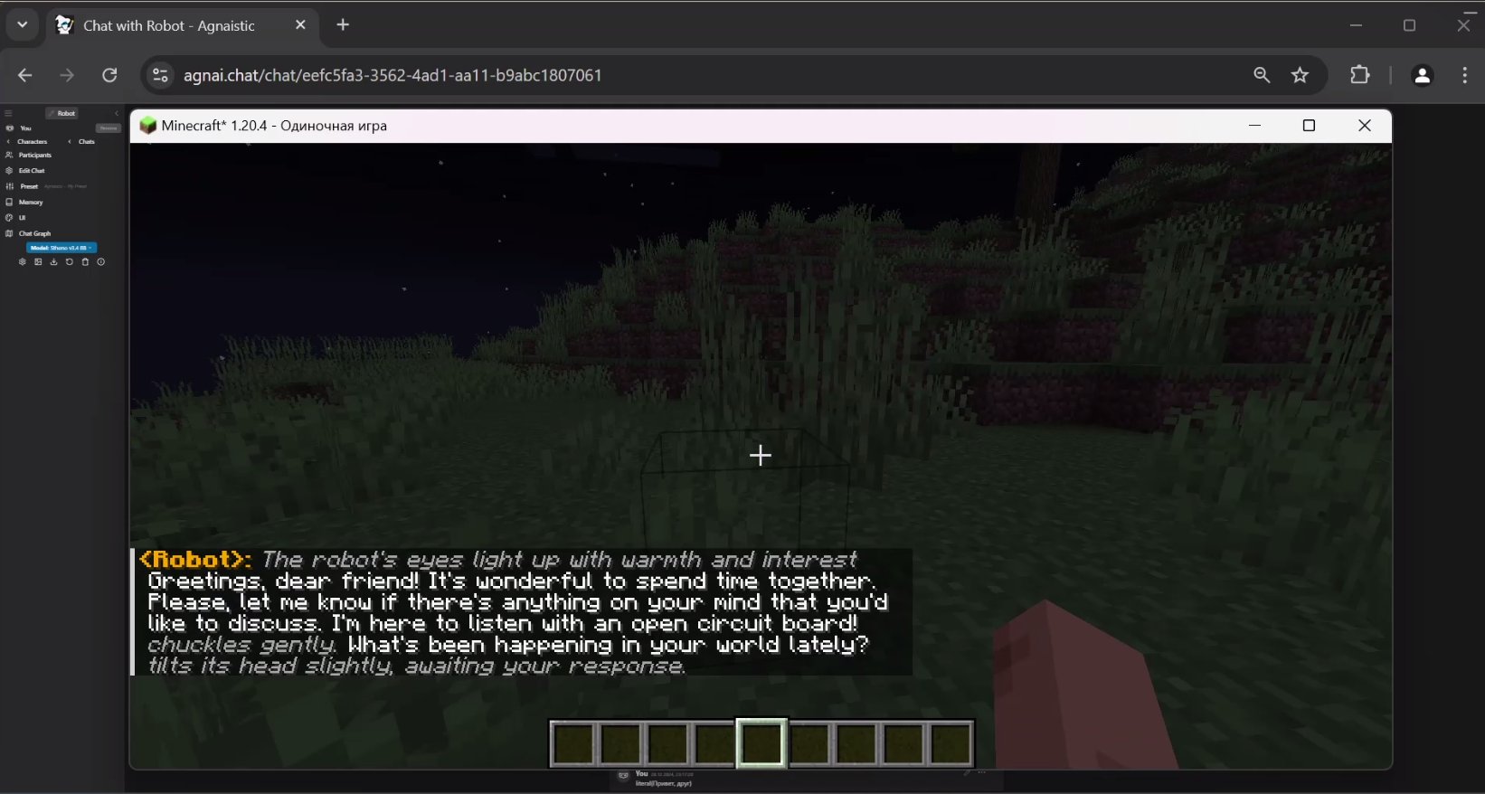
Task: Select the ninth Minecraft hotbar slot
Action: (951, 743)
